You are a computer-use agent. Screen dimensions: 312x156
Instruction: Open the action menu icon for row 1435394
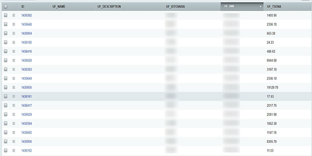point(14,124)
